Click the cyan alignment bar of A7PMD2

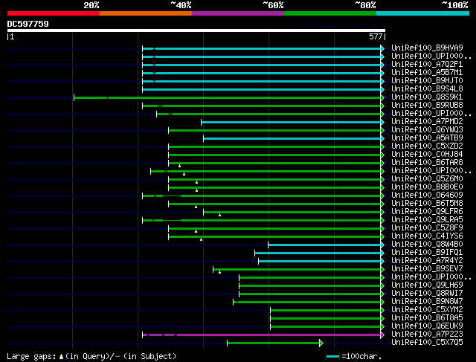tap(291, 123)
